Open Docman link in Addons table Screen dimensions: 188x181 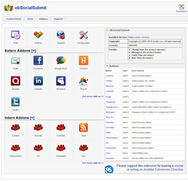coord(110,122)
